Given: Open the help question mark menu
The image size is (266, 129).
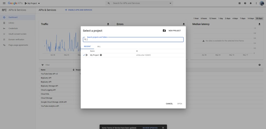Looking at the screenshot, I should 245,3.
